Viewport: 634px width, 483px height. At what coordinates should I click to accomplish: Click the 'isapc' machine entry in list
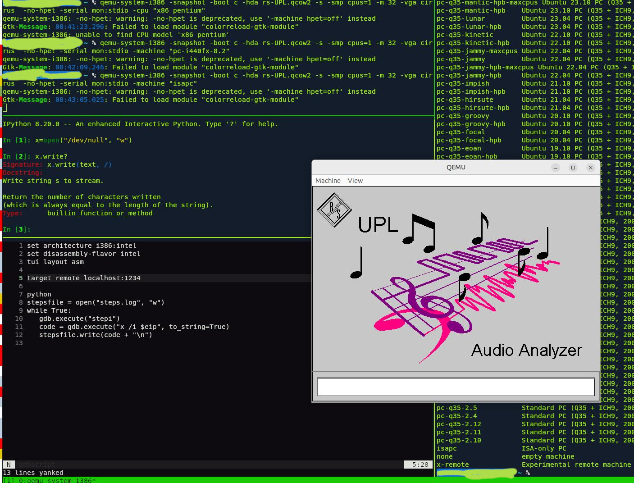click(447, 448)
